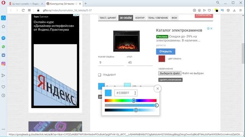Screen dimensions: 245x137
Task: Open VK in the sidebar
Action: (3, 55)
